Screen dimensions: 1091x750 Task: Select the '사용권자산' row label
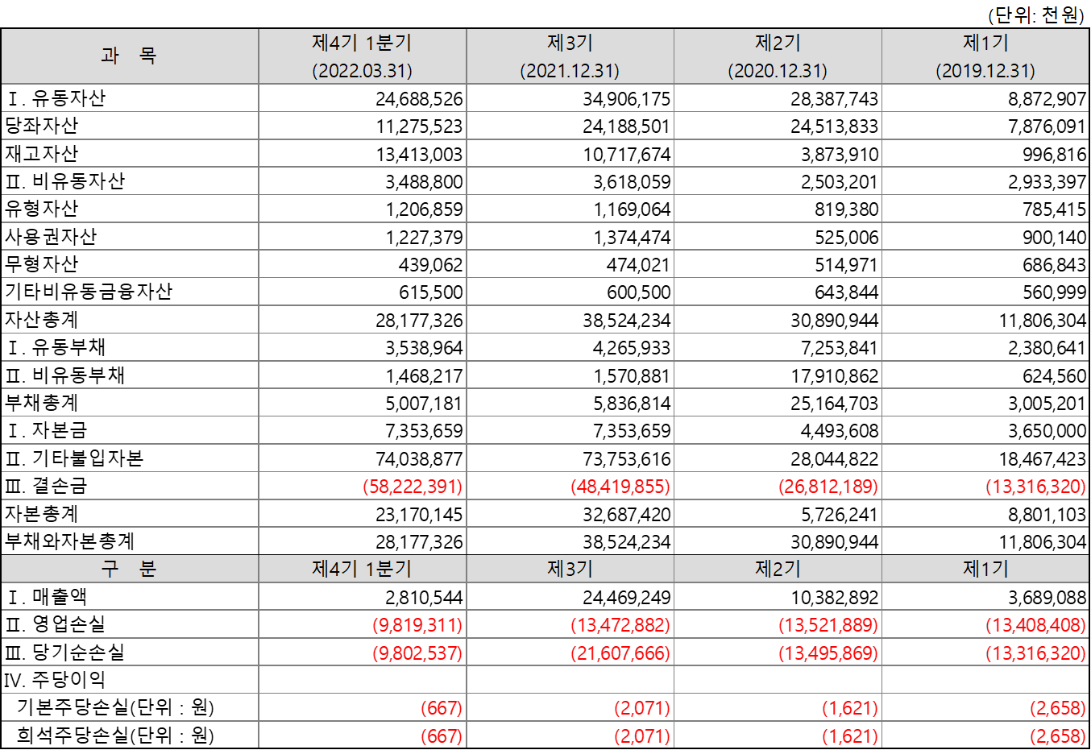coord(51,237)
